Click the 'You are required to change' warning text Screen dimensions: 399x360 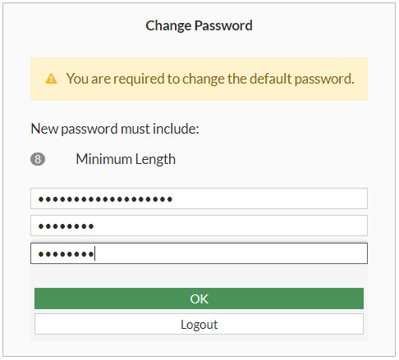coord(210,79)
